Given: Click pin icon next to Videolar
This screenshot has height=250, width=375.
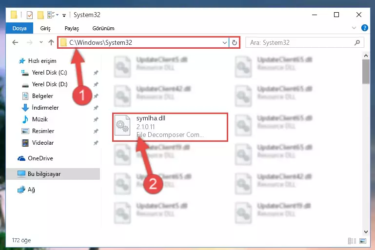Looking at the screenshot, I should coord(96,143).
